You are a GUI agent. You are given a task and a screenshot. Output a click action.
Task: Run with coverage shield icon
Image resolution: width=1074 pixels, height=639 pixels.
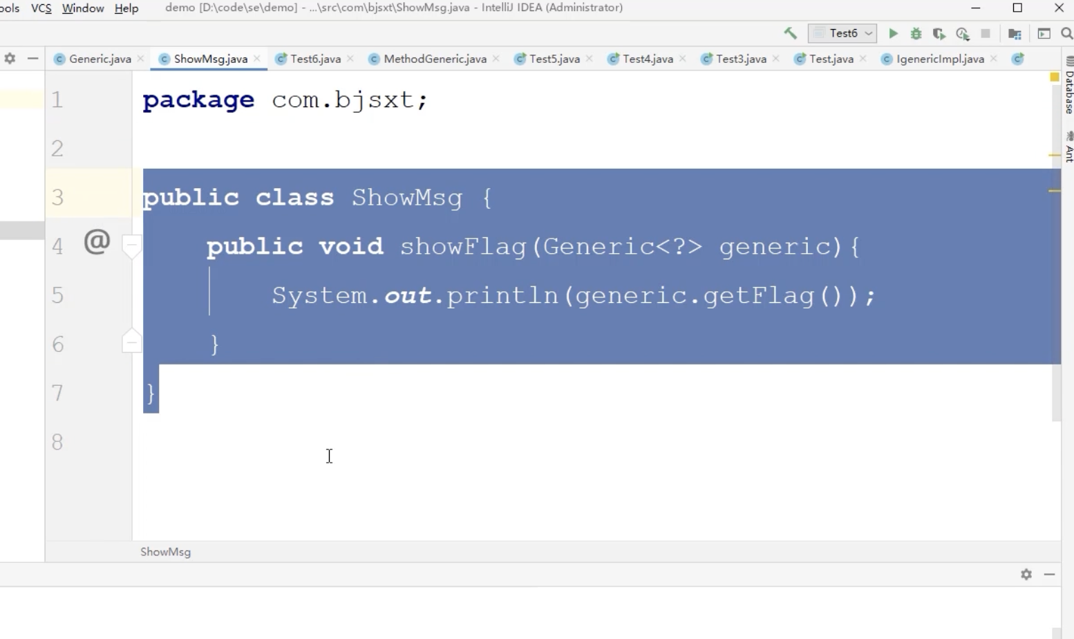[939, 33]
